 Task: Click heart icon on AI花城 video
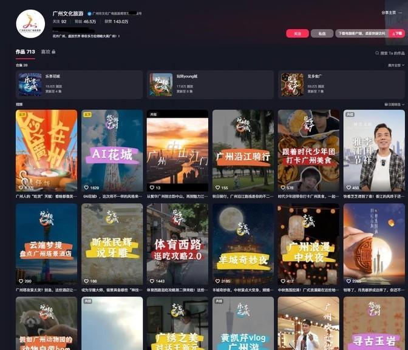click(x=85, y=188)
